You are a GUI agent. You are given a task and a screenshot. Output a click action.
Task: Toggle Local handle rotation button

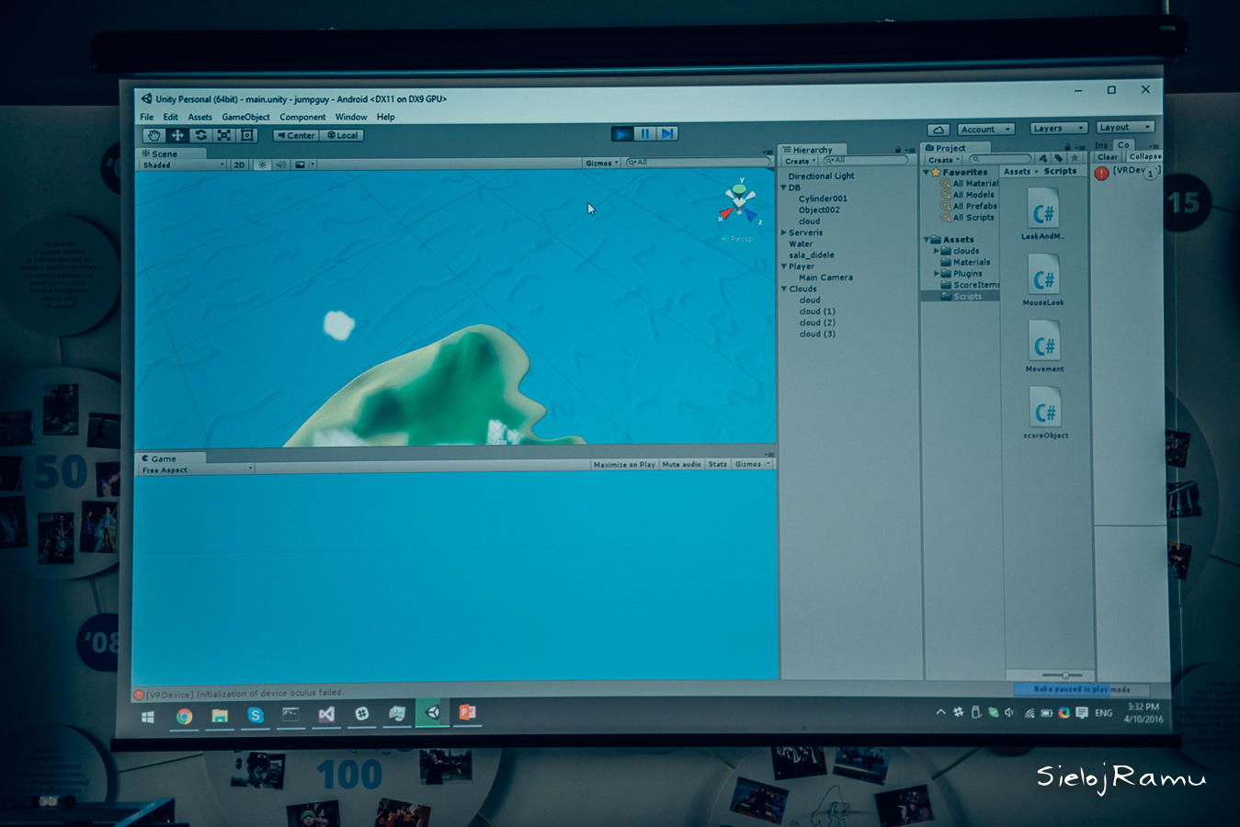pyautogui.click(x=343, y=135)
